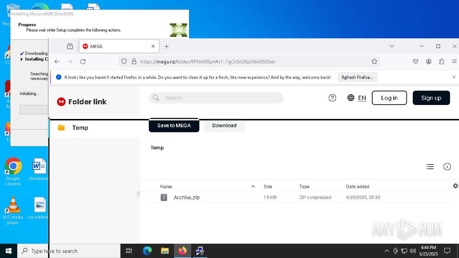Sort files by Type column

click(x=304, y=187)
